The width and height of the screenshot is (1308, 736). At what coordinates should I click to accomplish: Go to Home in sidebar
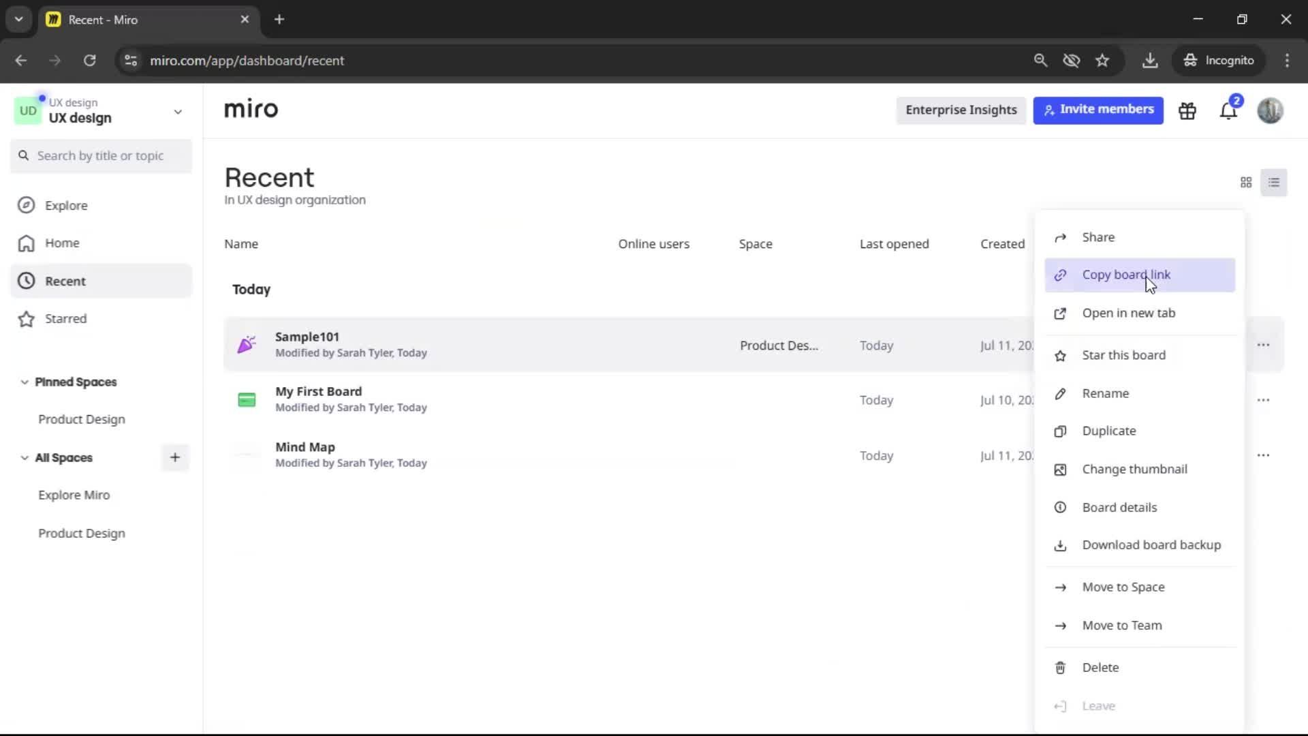click(102, 243)
